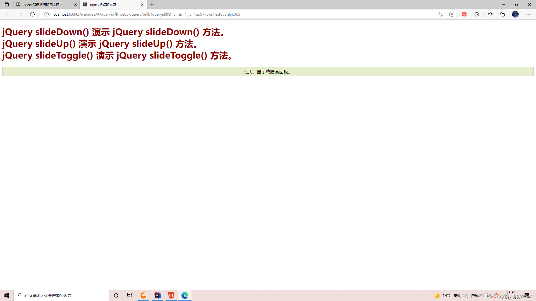
Task: Open the notification center icon
Action: [527, 295]
